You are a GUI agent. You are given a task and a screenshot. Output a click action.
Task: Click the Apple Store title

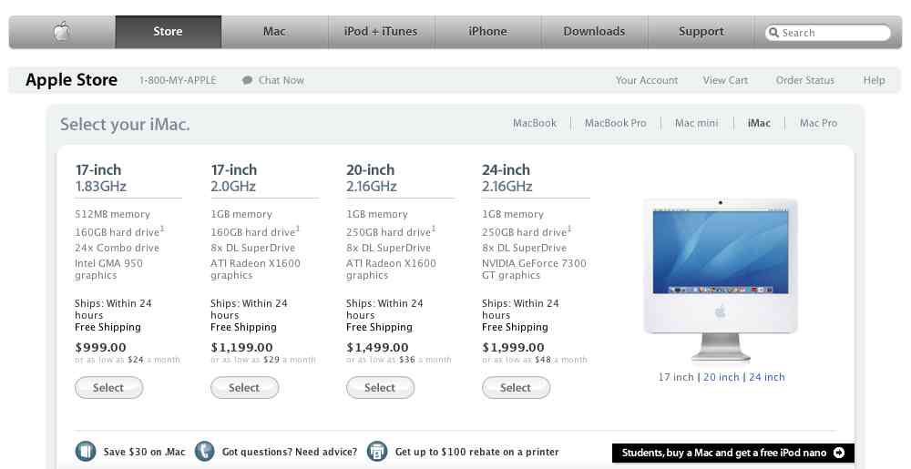coord(71,80)
